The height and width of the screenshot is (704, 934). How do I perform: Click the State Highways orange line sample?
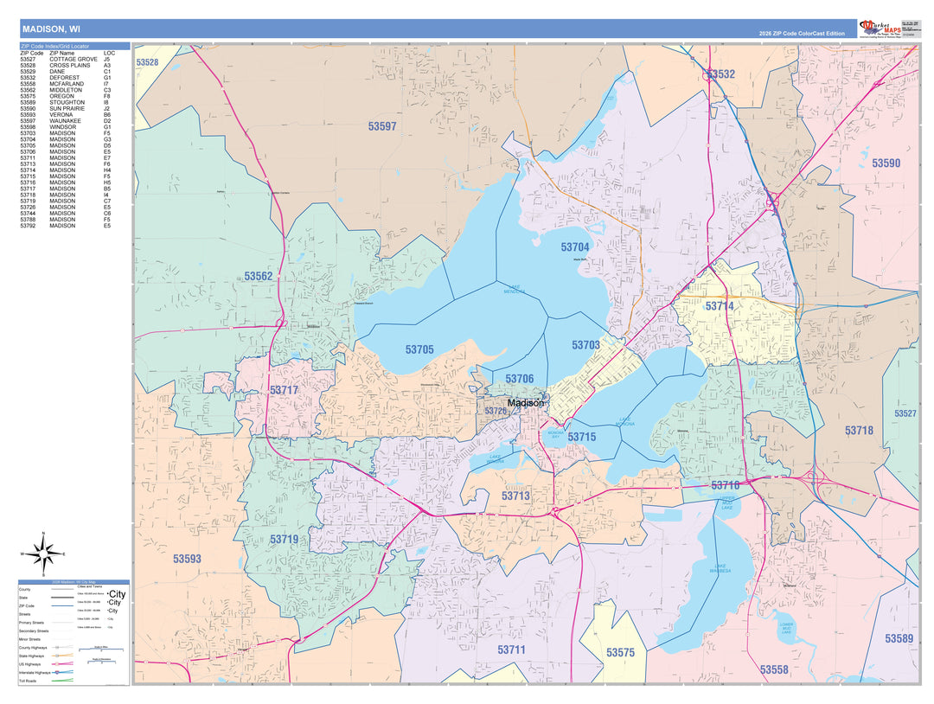(x=62, y=656)
